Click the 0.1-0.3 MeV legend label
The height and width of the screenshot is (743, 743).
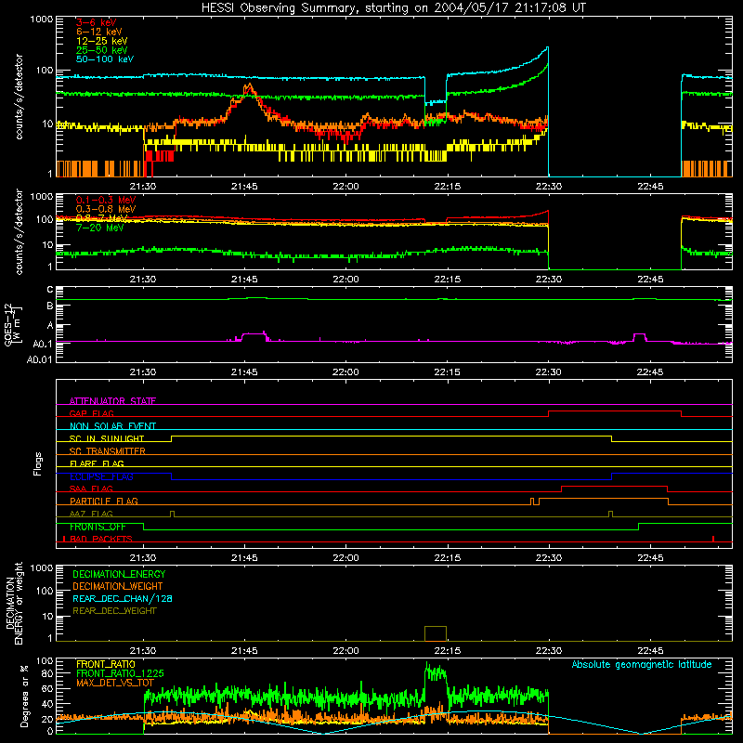point(106,201)
